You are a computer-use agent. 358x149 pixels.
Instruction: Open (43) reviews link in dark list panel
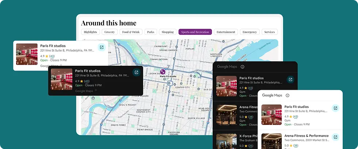pos(251,88)
